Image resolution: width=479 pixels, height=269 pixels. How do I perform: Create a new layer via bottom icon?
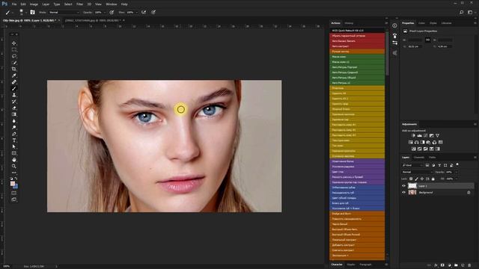coord(463,265)
